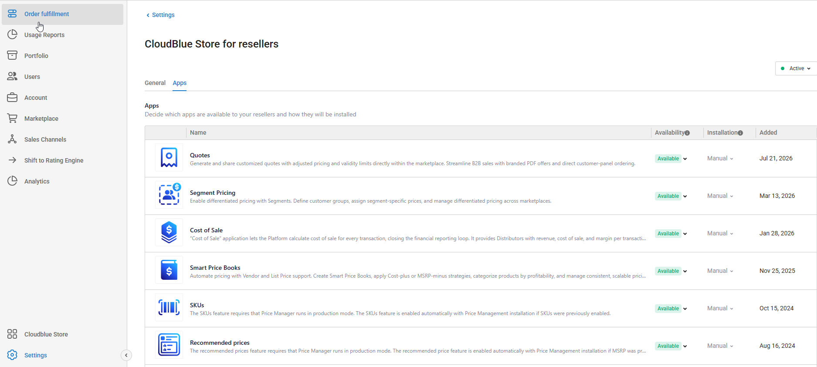817x367 pixels.
Task: Click the Installation column info icon
Action: (x=740, y=133)
